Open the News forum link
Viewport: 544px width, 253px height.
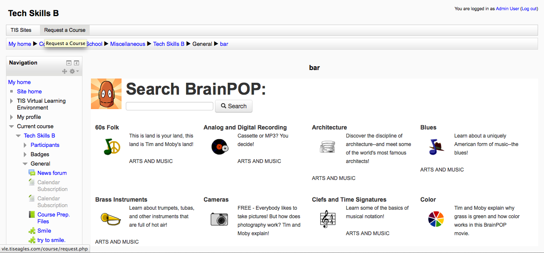point(52,173)
